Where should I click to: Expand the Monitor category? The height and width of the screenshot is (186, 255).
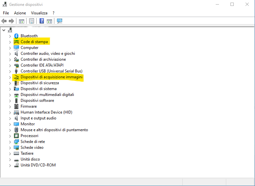click(x=10, y=124)
